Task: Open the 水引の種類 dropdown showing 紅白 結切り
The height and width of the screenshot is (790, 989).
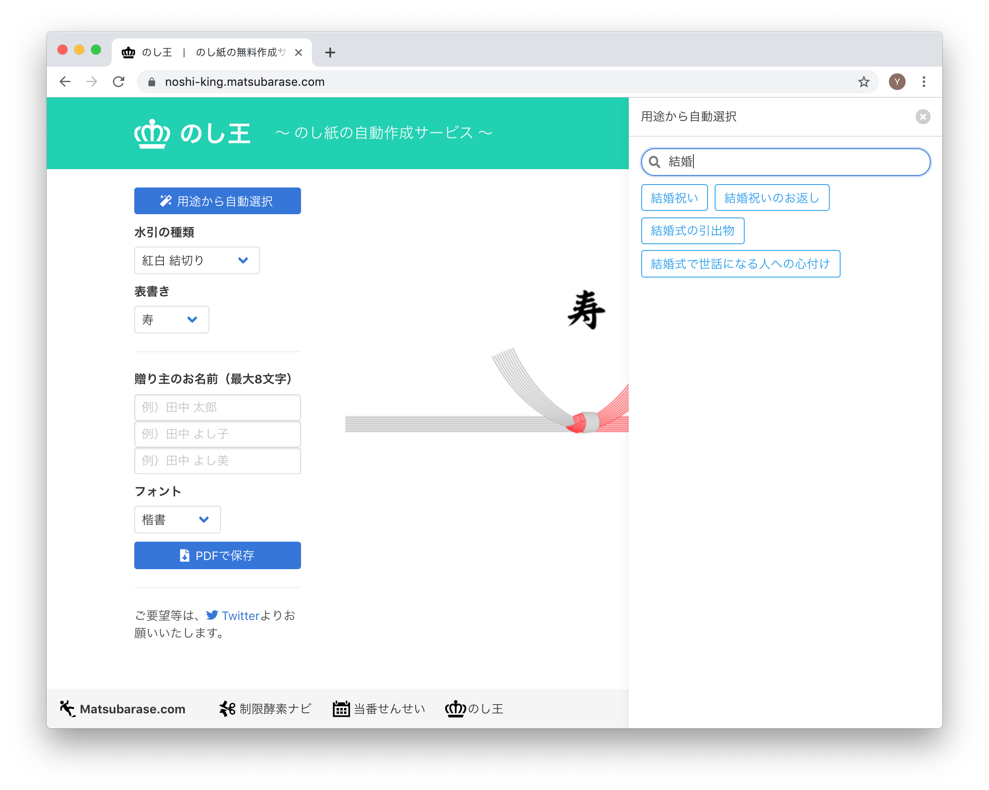Action: point(197,260)
